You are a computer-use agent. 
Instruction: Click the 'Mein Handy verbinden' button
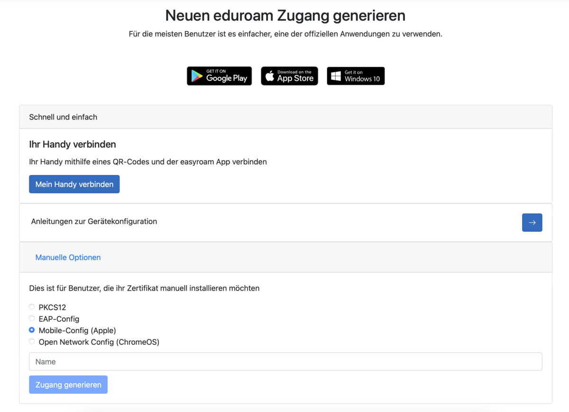[x=74, y=184]
